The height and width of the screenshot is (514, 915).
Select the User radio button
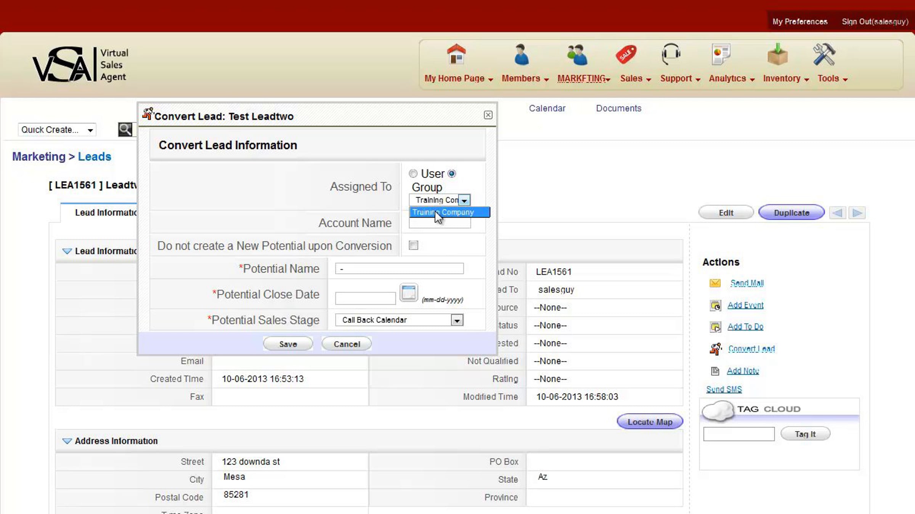click(413, 174)
